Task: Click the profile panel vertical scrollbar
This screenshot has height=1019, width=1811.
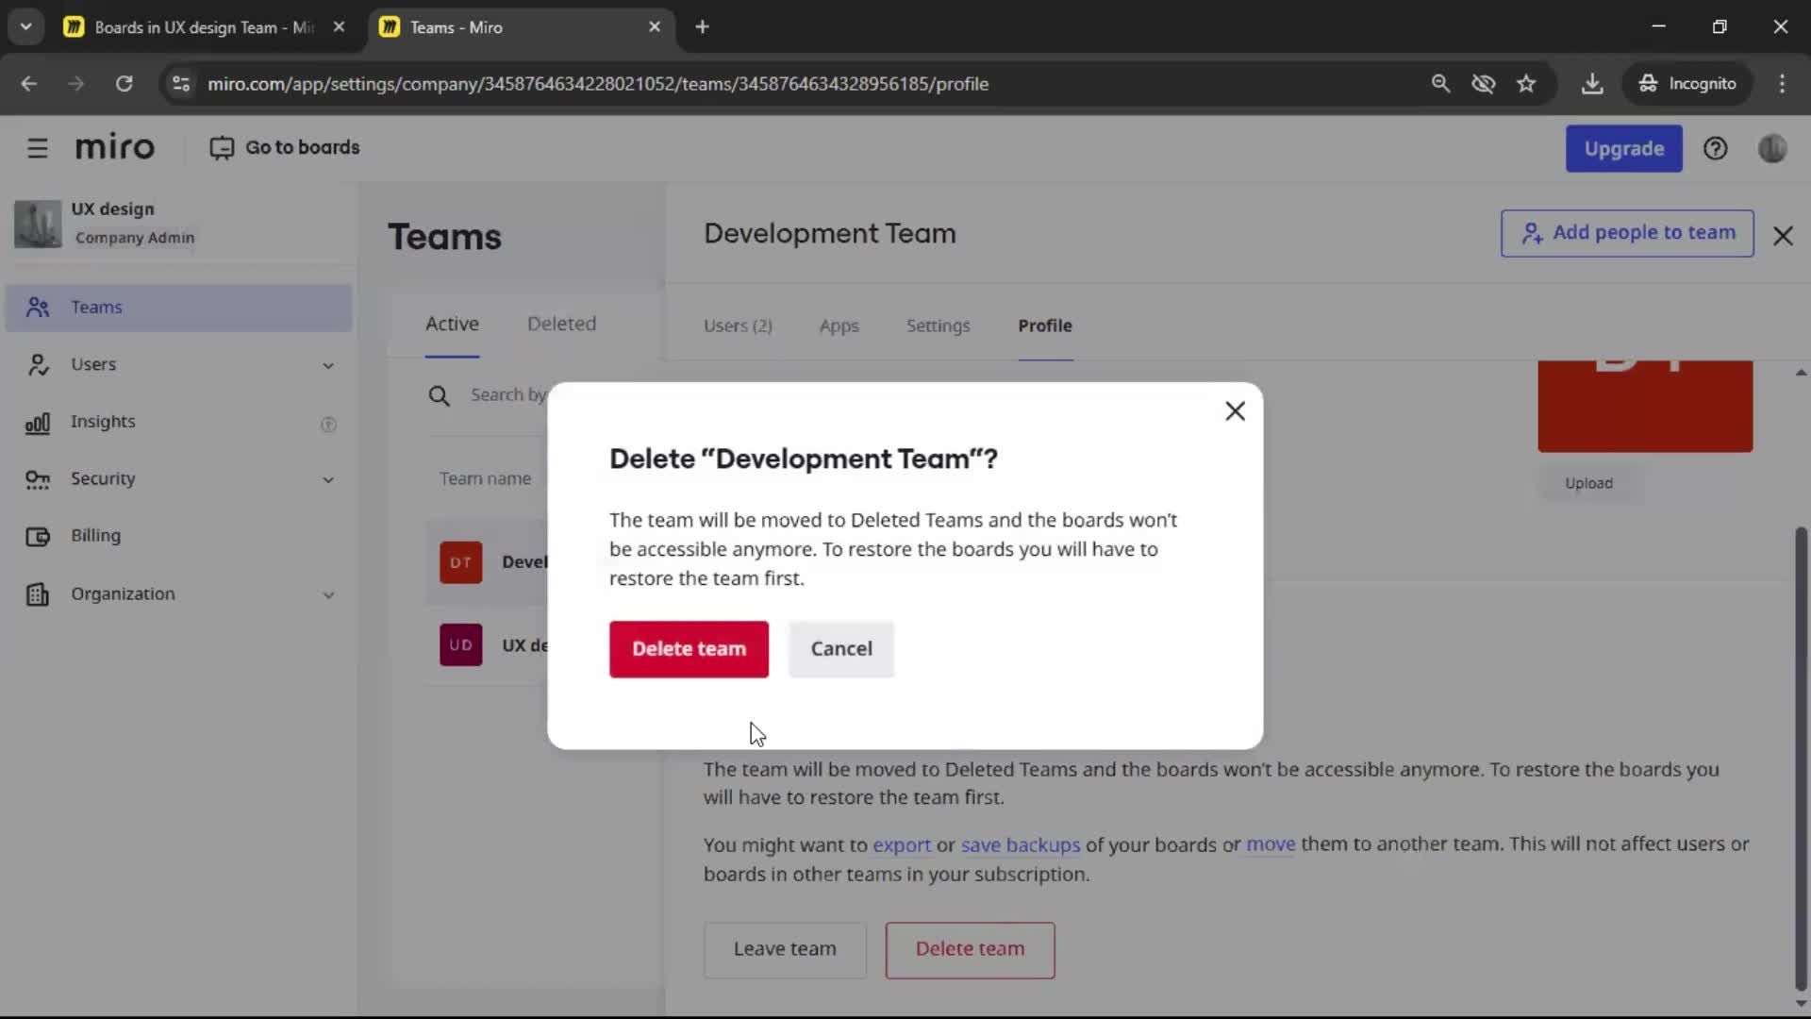Action: tap(1801, 760)
